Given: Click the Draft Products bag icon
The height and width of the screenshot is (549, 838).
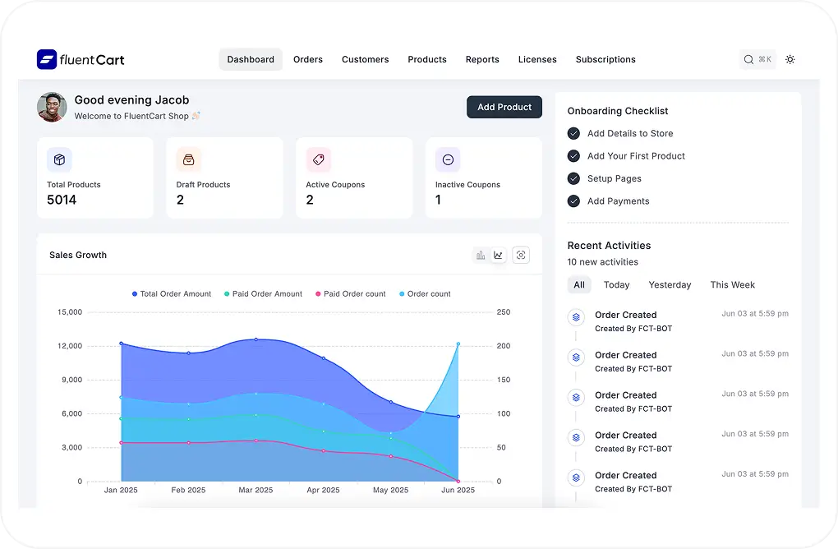Looking at the screenshot, I should click(188, 159).
